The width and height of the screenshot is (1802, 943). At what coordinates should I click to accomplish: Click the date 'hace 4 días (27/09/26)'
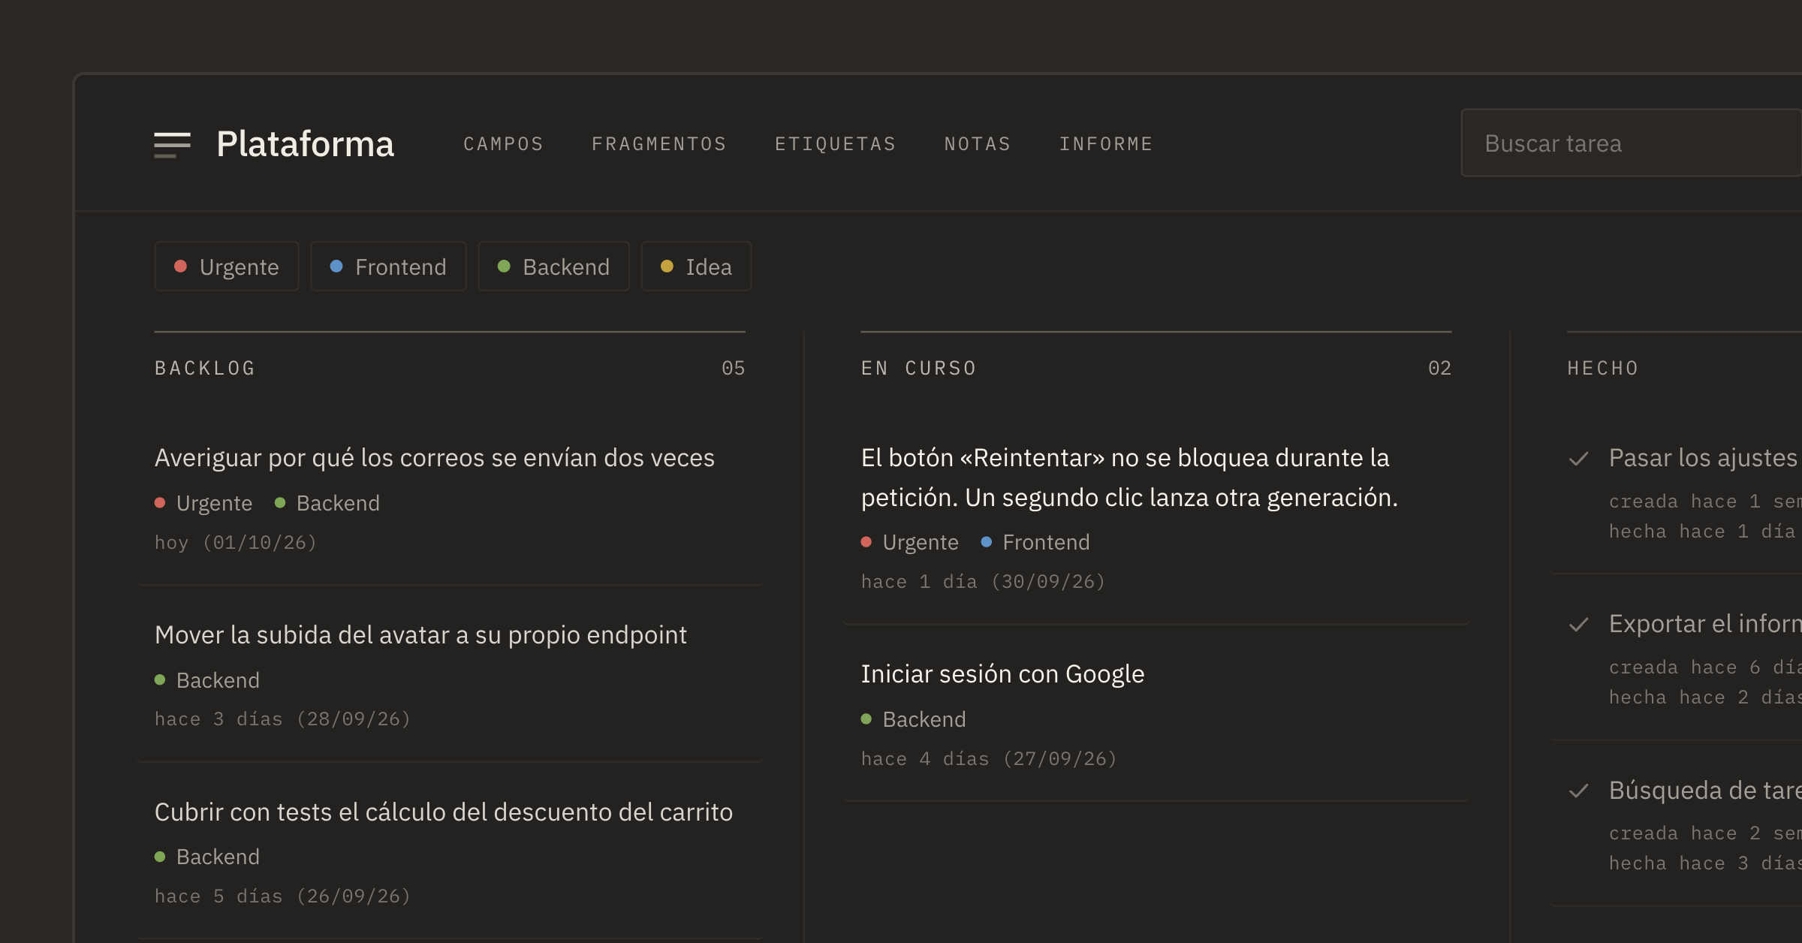pyautogui.click(x=990, y=759)
